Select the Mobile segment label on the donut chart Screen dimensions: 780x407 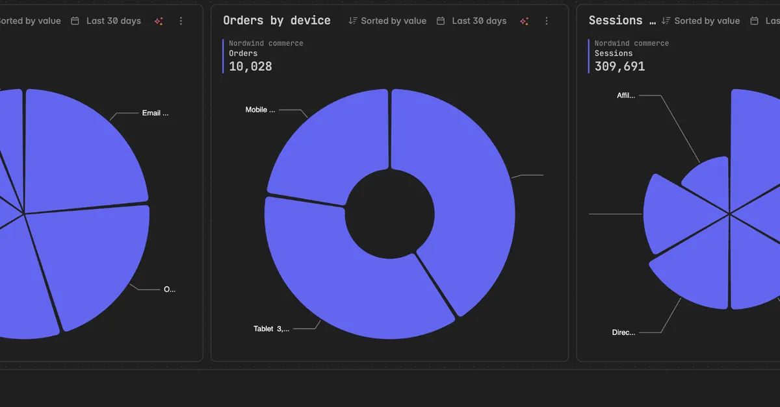coord(260,110)
